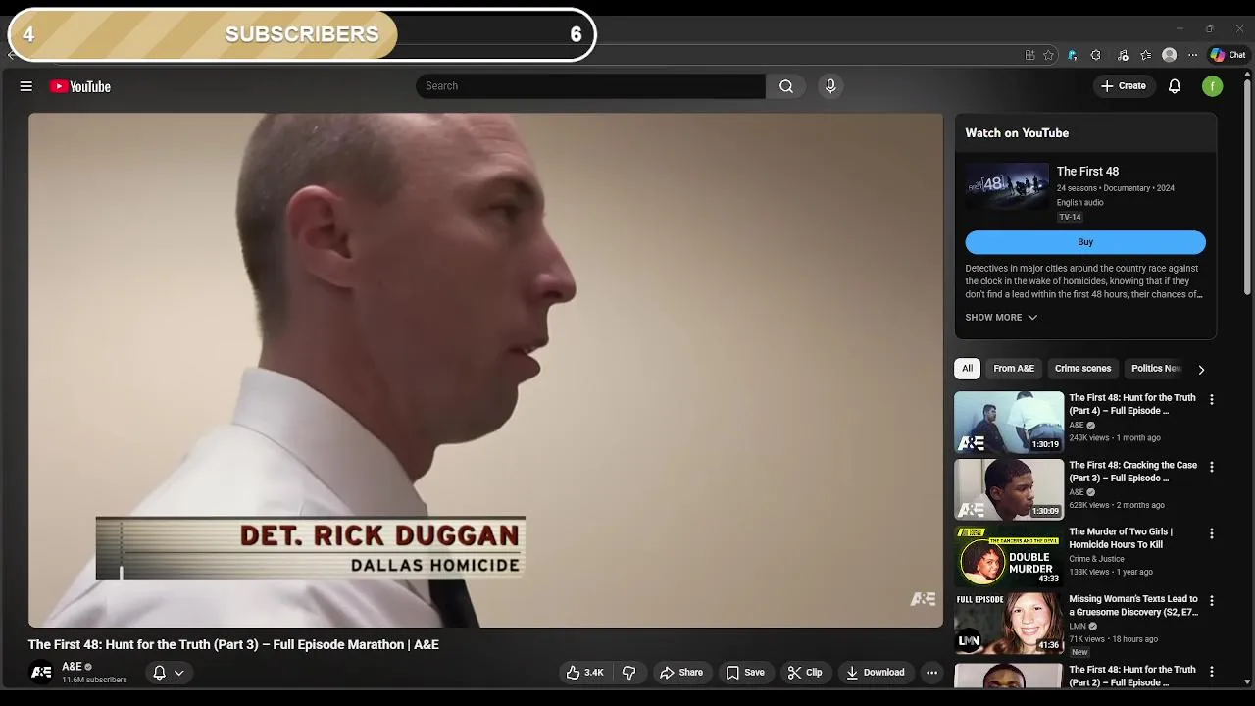Screen dimensions: 1255x706
Task: Favorite this page with star icon
Action: [1048, 55]
